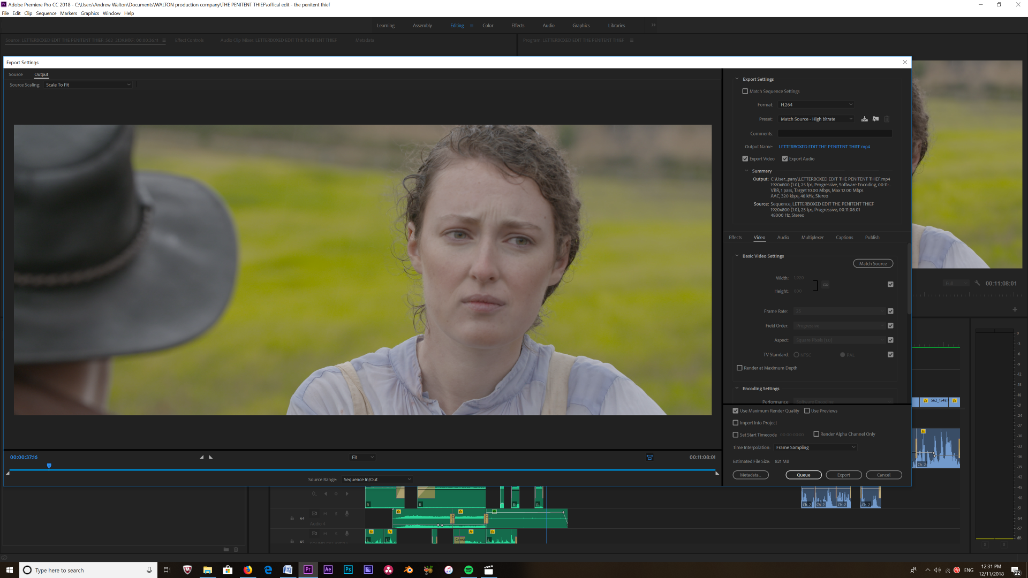The image size is (1028, 578).
Task: Toggle the width-height link constraint icon
Action: [x=826, y=285]
